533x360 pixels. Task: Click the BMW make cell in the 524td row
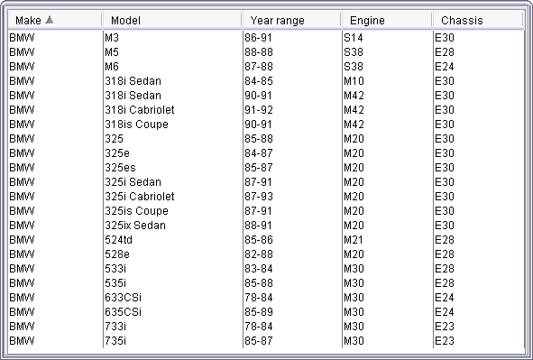pyautogui.click(x=55, y=240)
